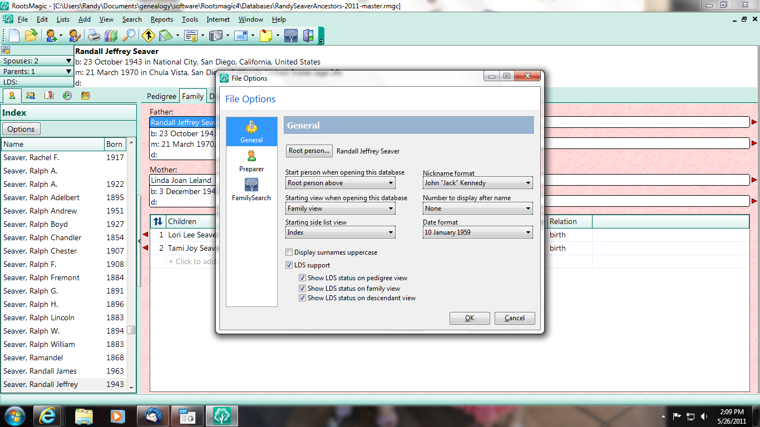Select Preparer in File Options sidebar

(251, 161)
